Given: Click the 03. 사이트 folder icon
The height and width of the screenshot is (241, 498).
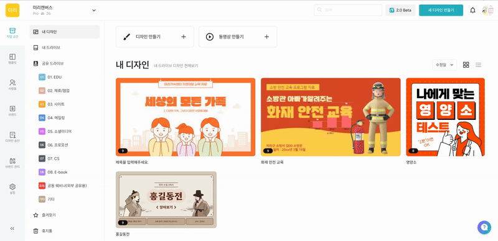Looking at the screenshot, I should pos(42,104).
